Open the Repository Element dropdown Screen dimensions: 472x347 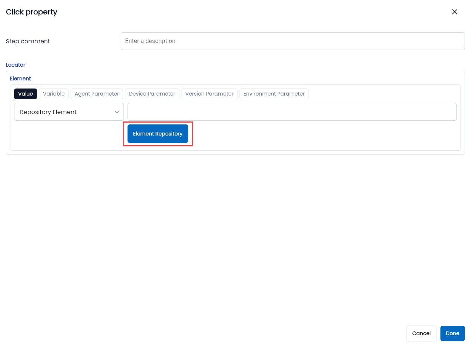tap(63, 112)
